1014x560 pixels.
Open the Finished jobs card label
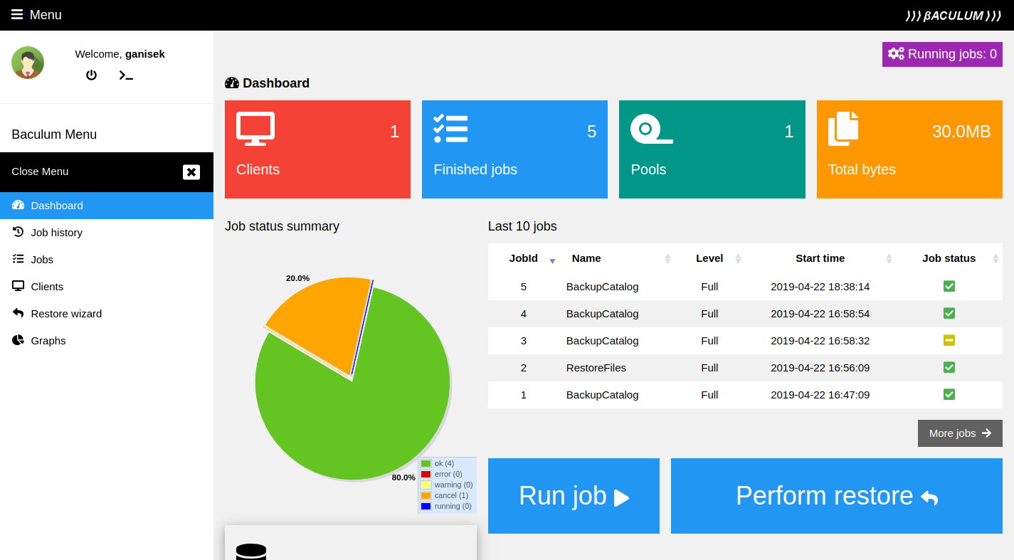tap(475, 170)
